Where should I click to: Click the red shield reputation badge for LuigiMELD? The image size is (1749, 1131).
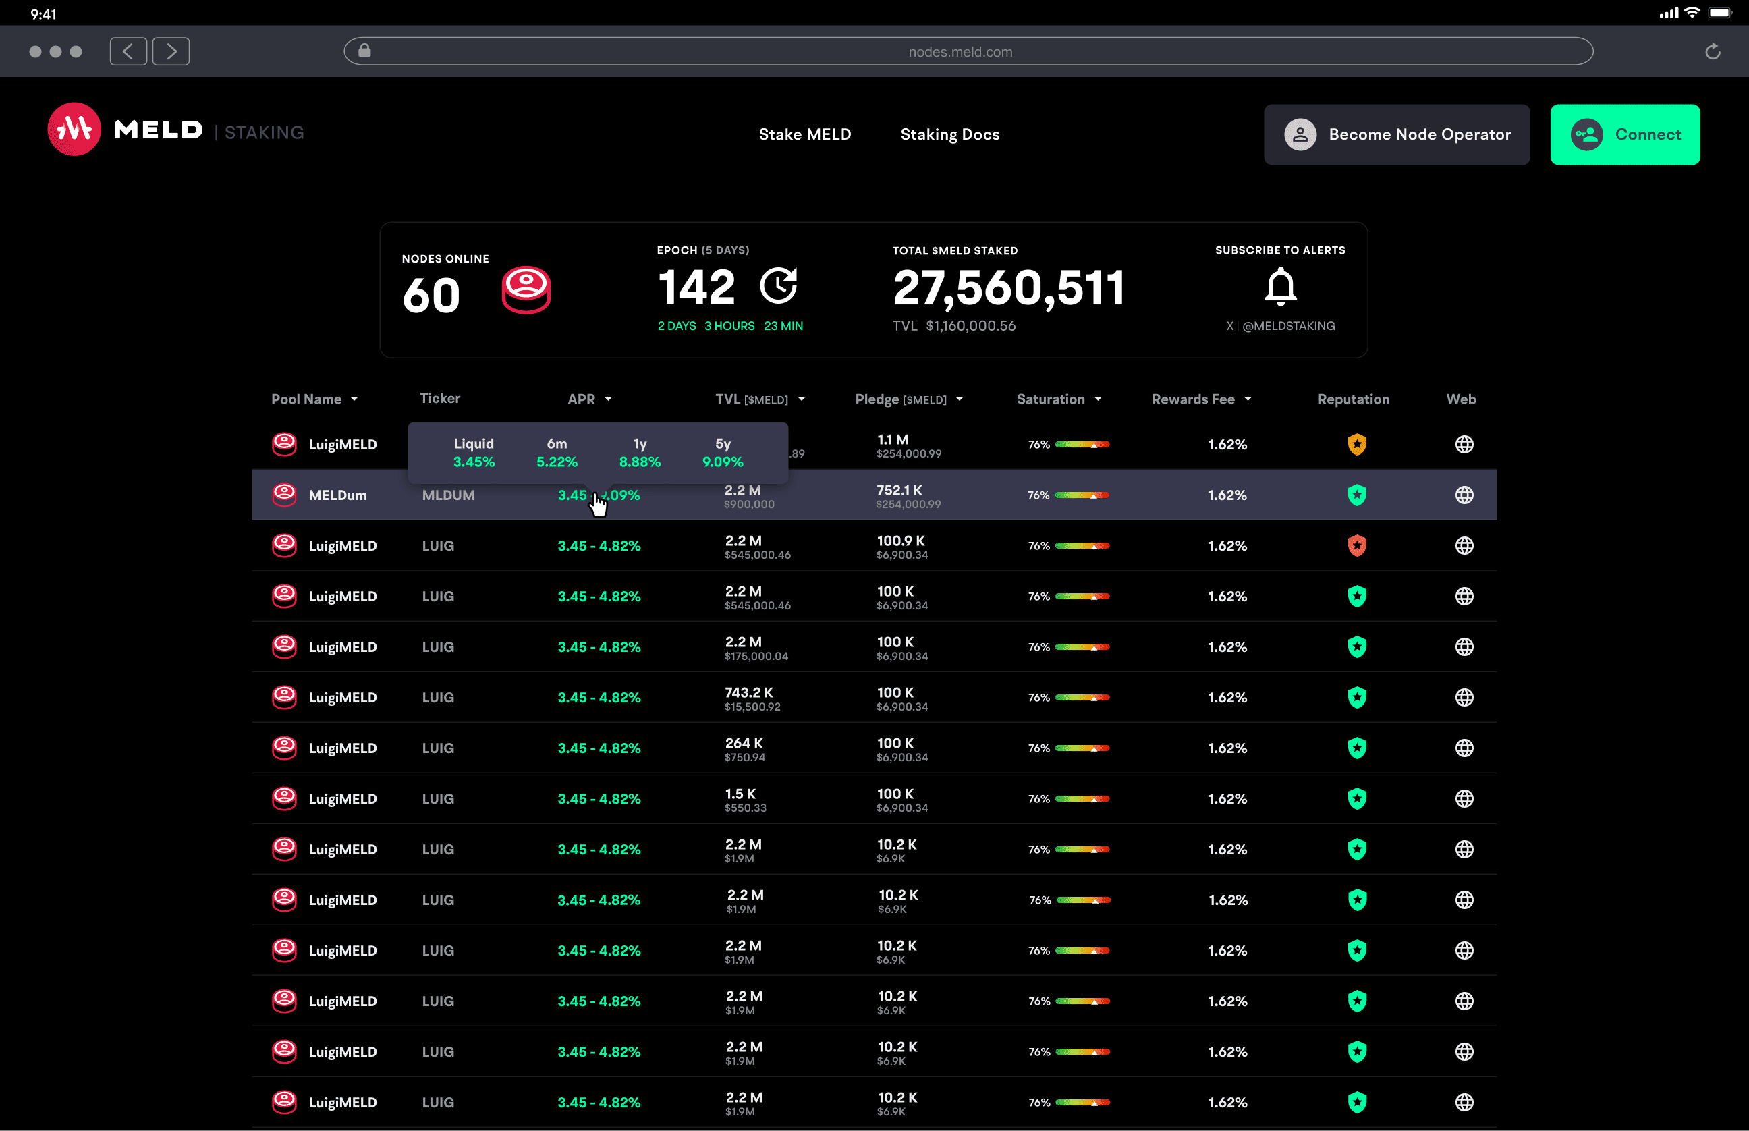coord(1357,545)
